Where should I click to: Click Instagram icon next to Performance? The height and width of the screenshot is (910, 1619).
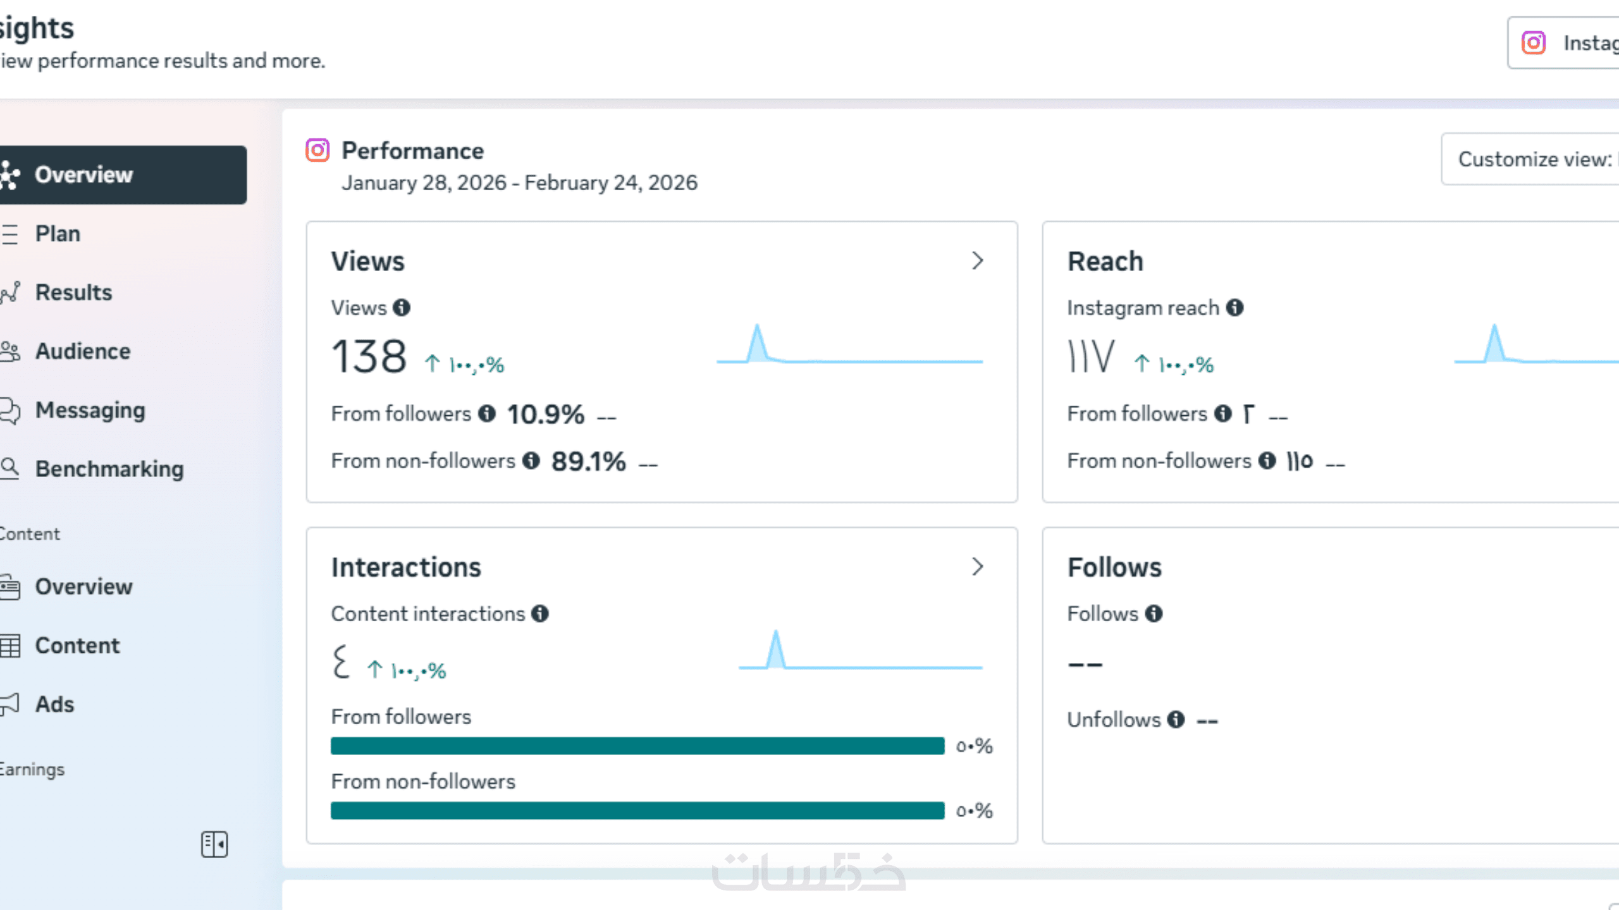click(317, 150)
